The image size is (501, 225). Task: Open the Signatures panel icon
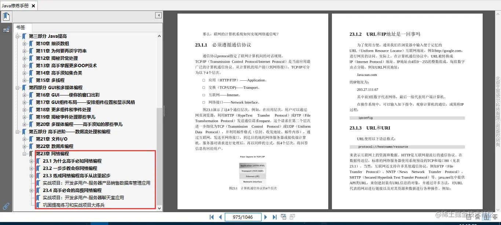coord(6,29)
